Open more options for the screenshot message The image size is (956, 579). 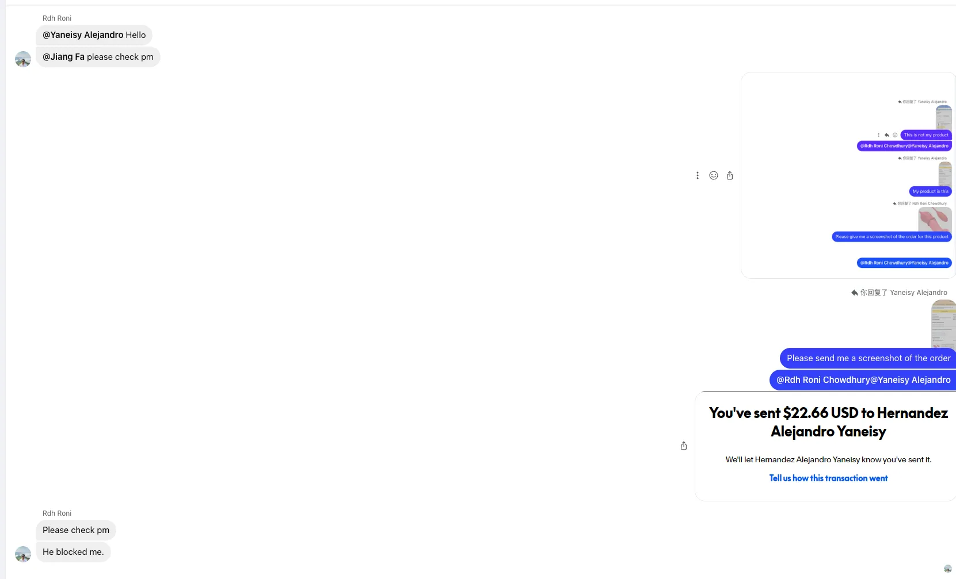(x=697, y=175)
